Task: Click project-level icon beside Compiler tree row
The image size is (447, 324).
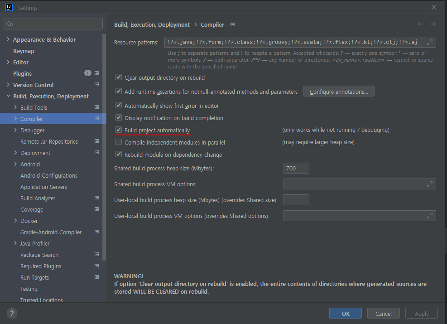Action: tap(96, 119)
